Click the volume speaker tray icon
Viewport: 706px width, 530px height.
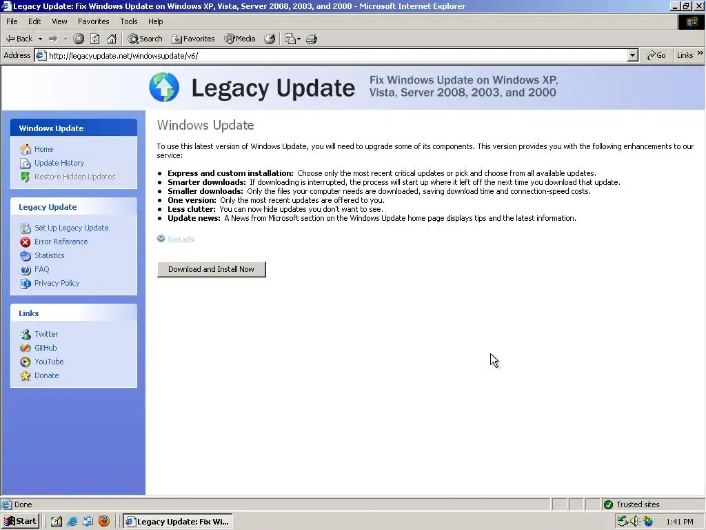635,522
